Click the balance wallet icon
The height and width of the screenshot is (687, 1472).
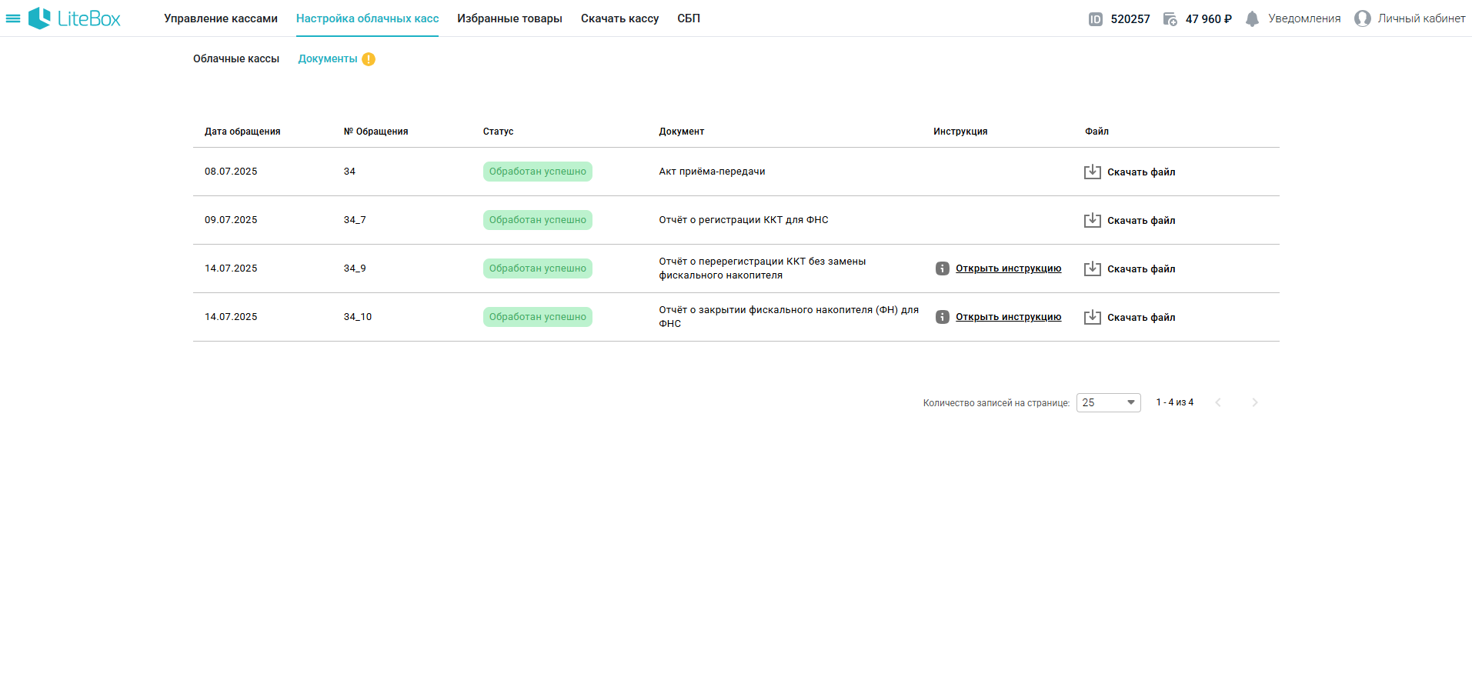click(x=1170, y=19)
